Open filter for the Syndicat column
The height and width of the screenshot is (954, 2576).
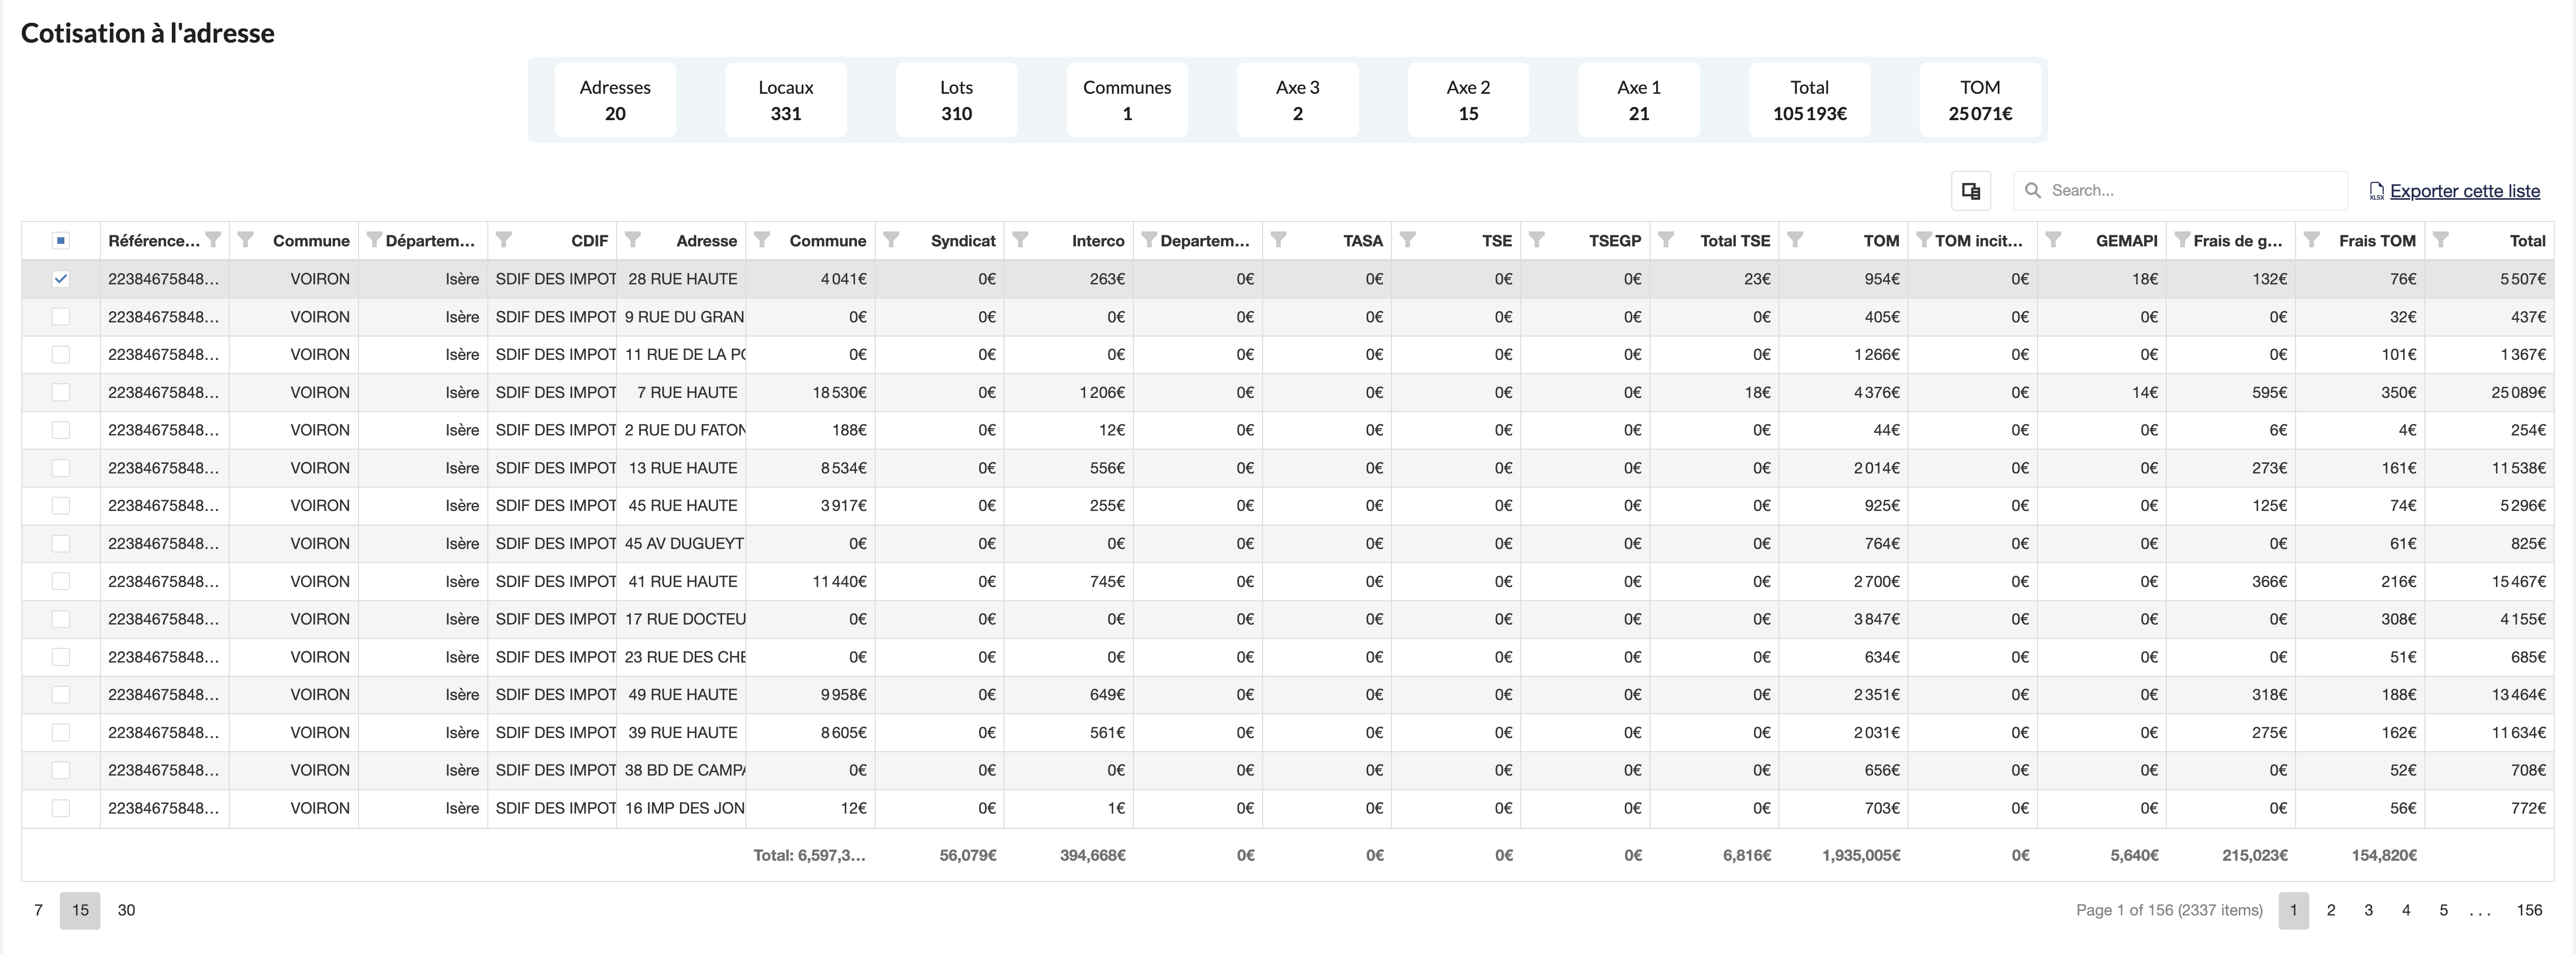click(x=891, y=239)
